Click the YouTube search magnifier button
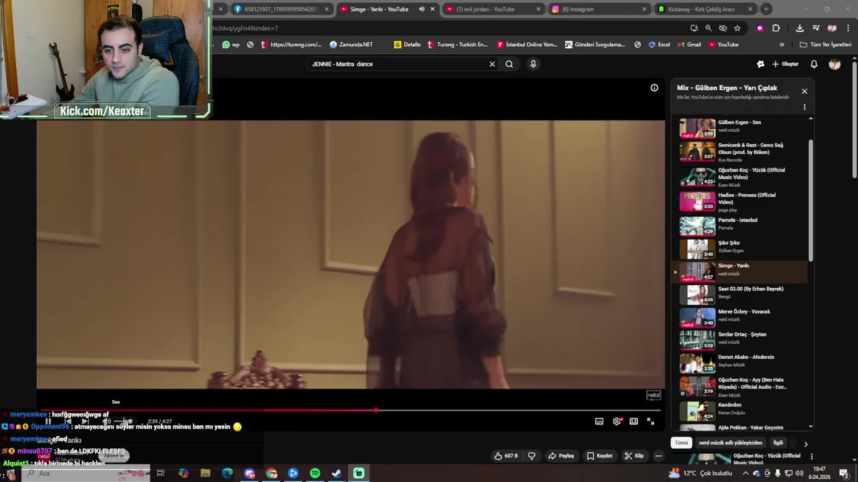 pyautogui.click(x=509, y=64)
